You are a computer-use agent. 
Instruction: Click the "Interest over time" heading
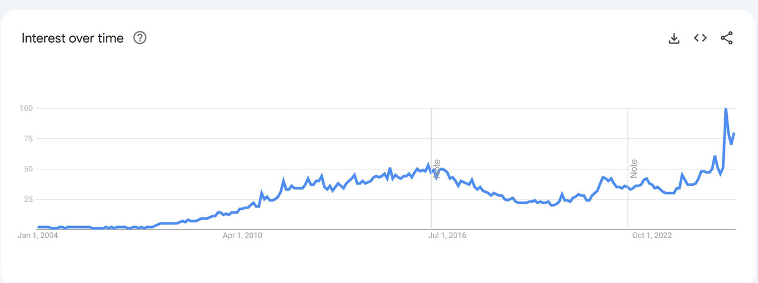coord(72,38)
